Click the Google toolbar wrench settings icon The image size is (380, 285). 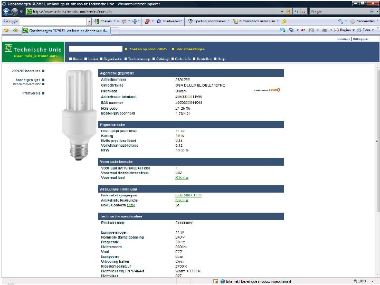click(x=341, y=21)
